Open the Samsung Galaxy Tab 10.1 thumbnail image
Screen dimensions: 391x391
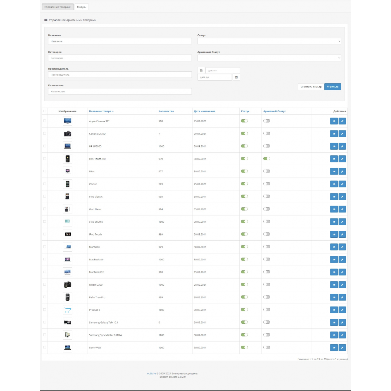click(68, 322)
